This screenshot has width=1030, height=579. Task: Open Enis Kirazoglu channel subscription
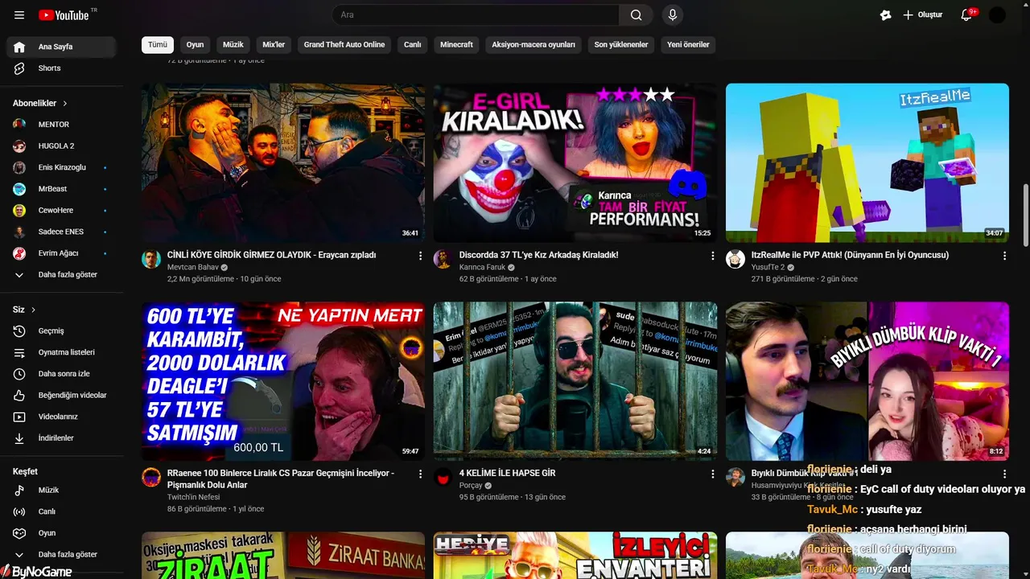(x=61, y=167)
